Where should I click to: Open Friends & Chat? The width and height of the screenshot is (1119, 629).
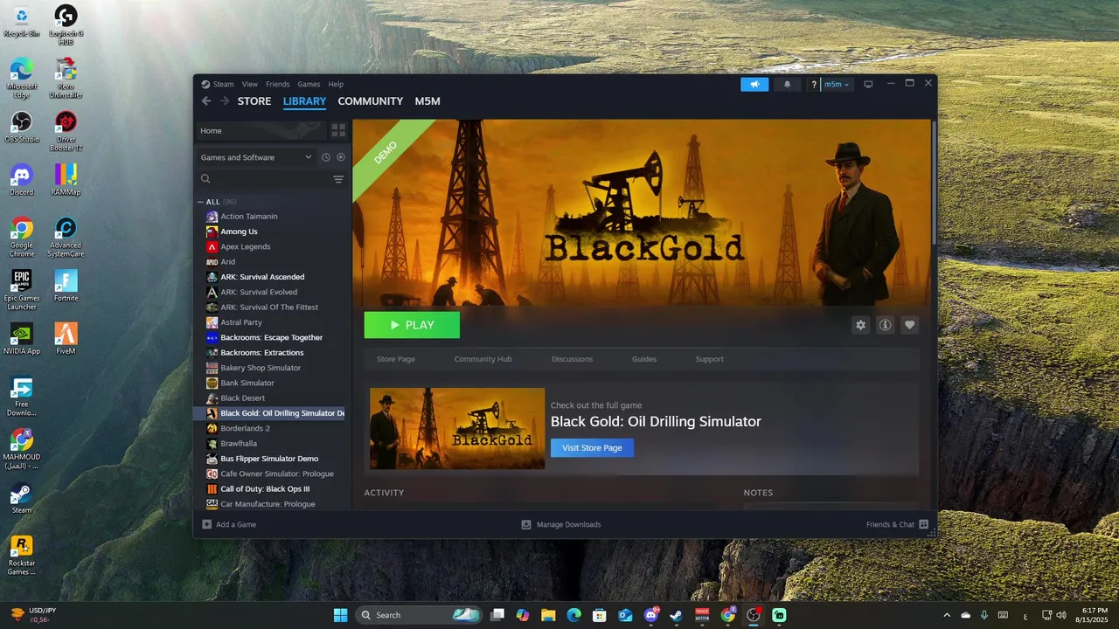(x=897, y=524)
